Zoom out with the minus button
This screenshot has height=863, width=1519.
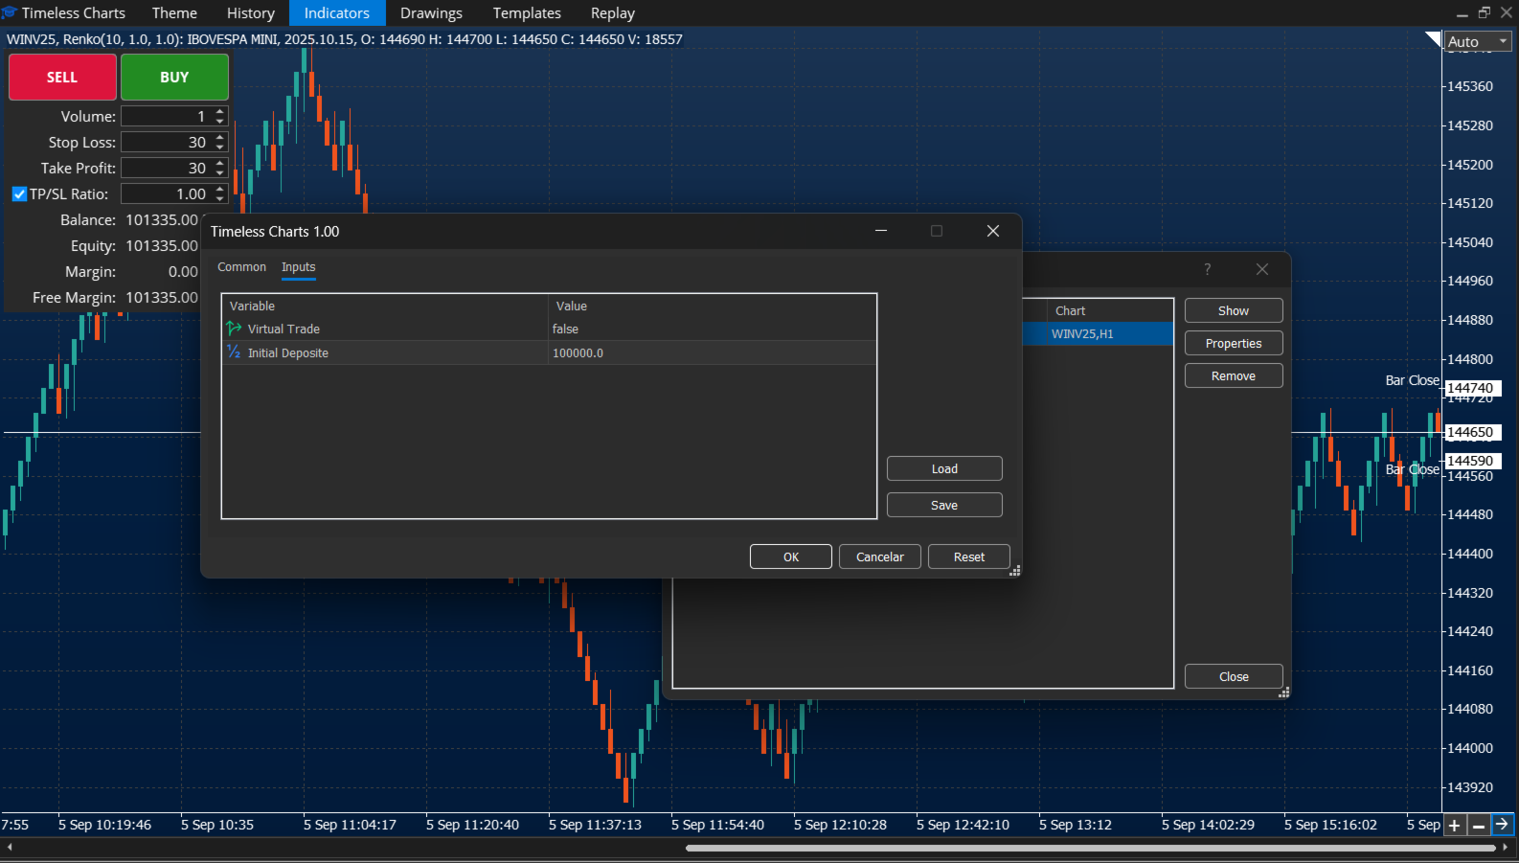pyautogui.click(x=1479, y=825)
